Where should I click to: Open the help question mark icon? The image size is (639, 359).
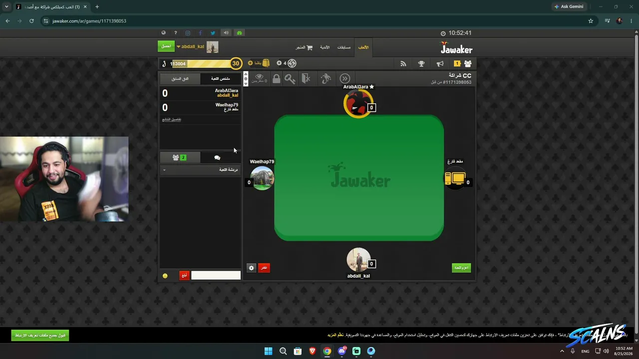(x=175, y=33)
